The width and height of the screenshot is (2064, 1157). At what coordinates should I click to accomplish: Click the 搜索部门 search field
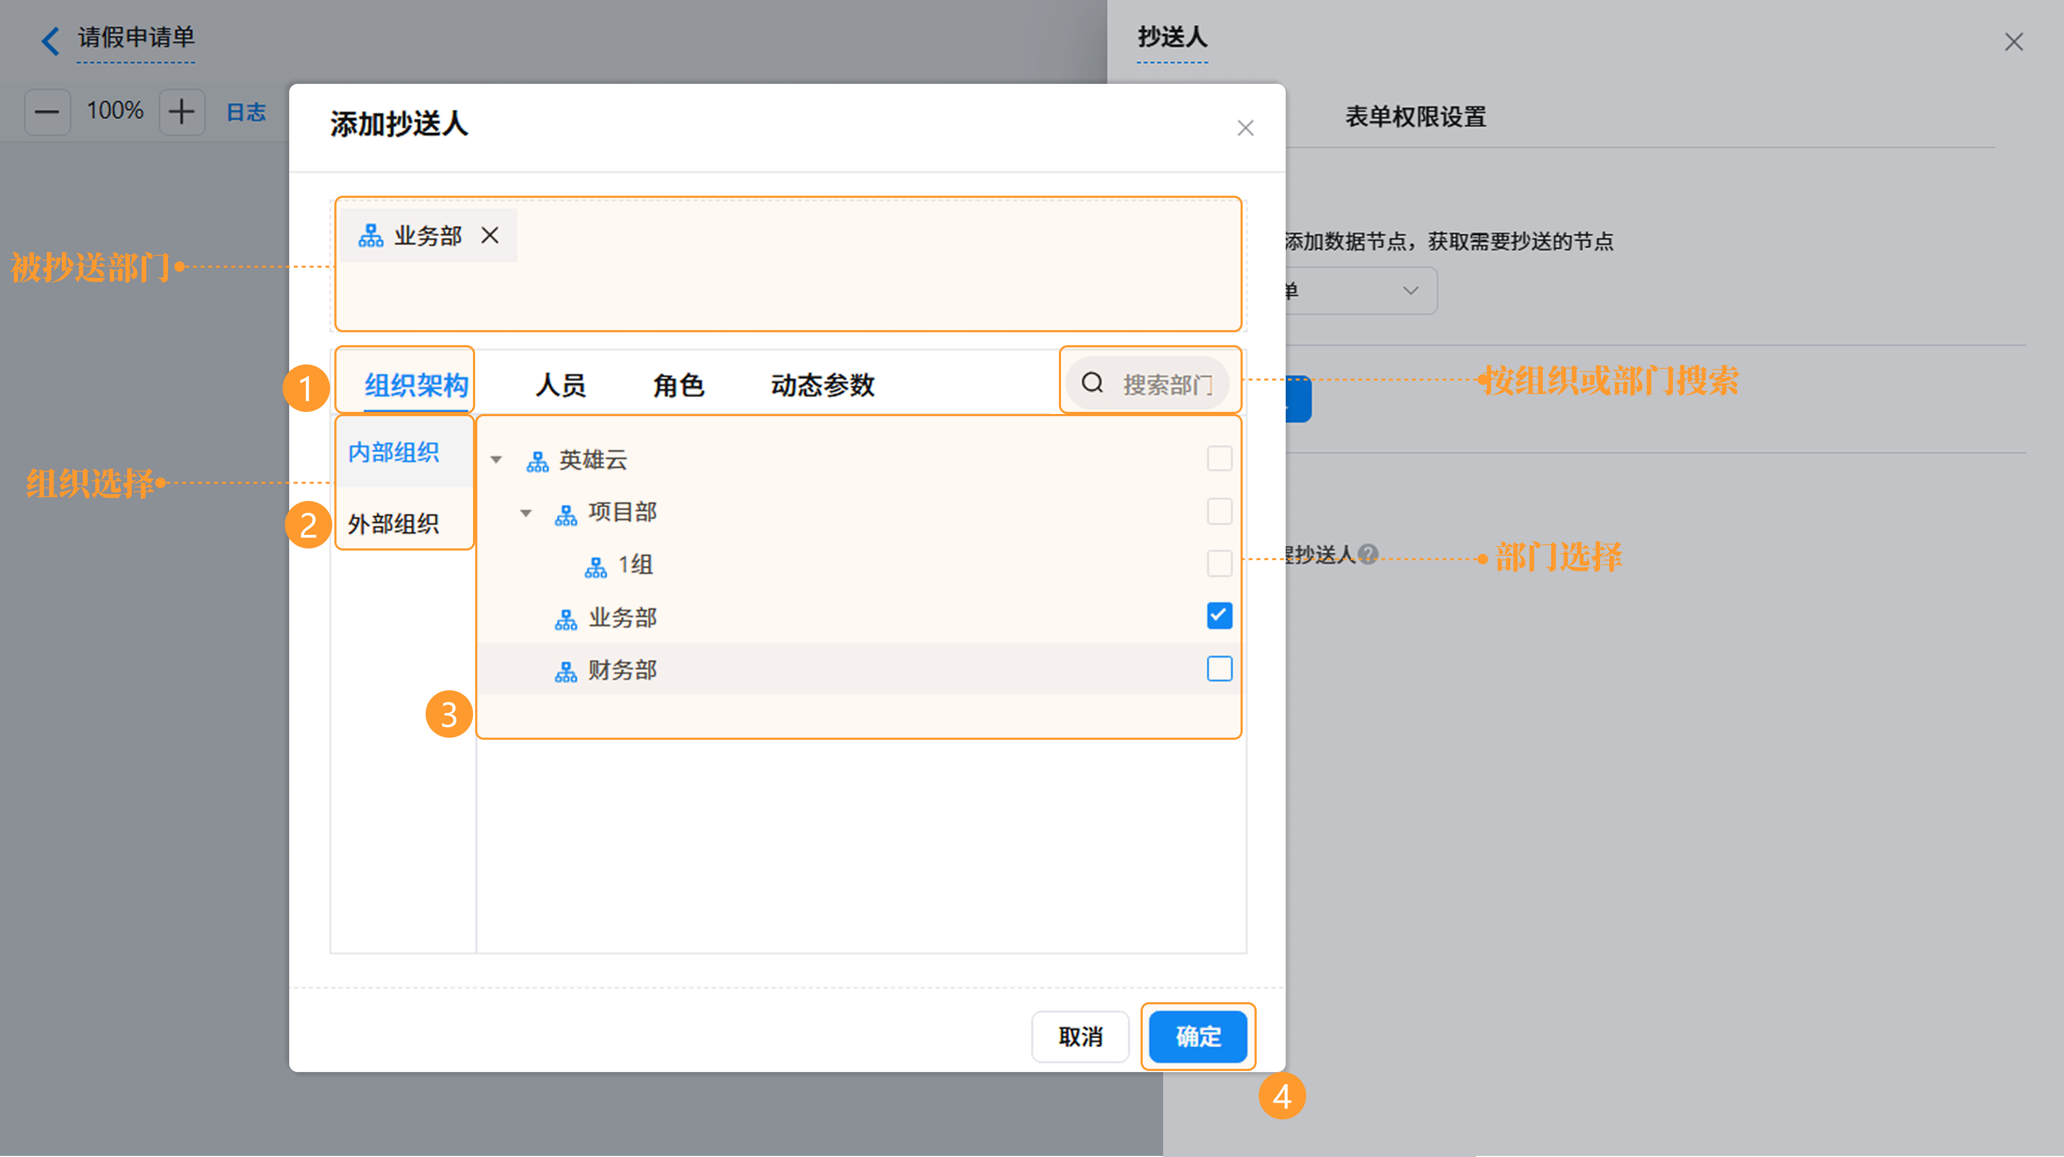point(1148,384)
